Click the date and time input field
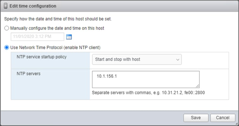Viewport: 239px width, 126px height. click(37, 36)
